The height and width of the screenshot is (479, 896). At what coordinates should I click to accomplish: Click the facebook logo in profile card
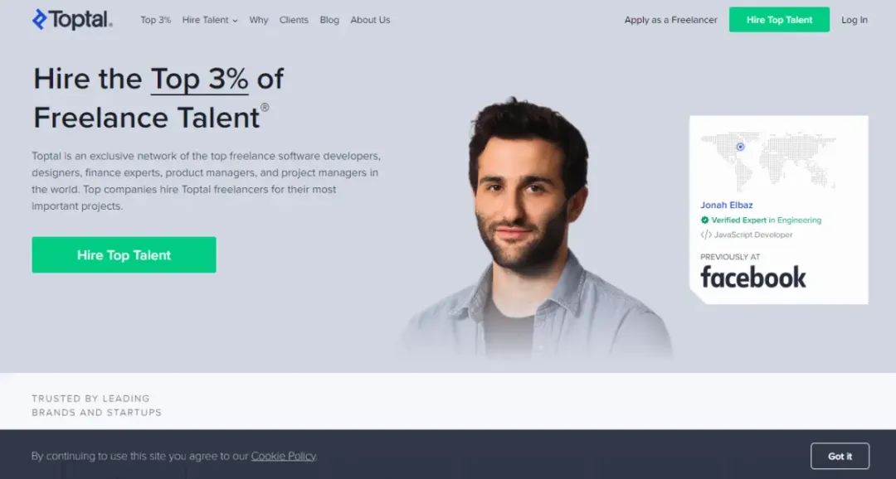[753, 277]
